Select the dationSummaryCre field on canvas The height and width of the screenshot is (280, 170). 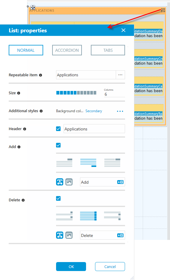click(148, 59)
